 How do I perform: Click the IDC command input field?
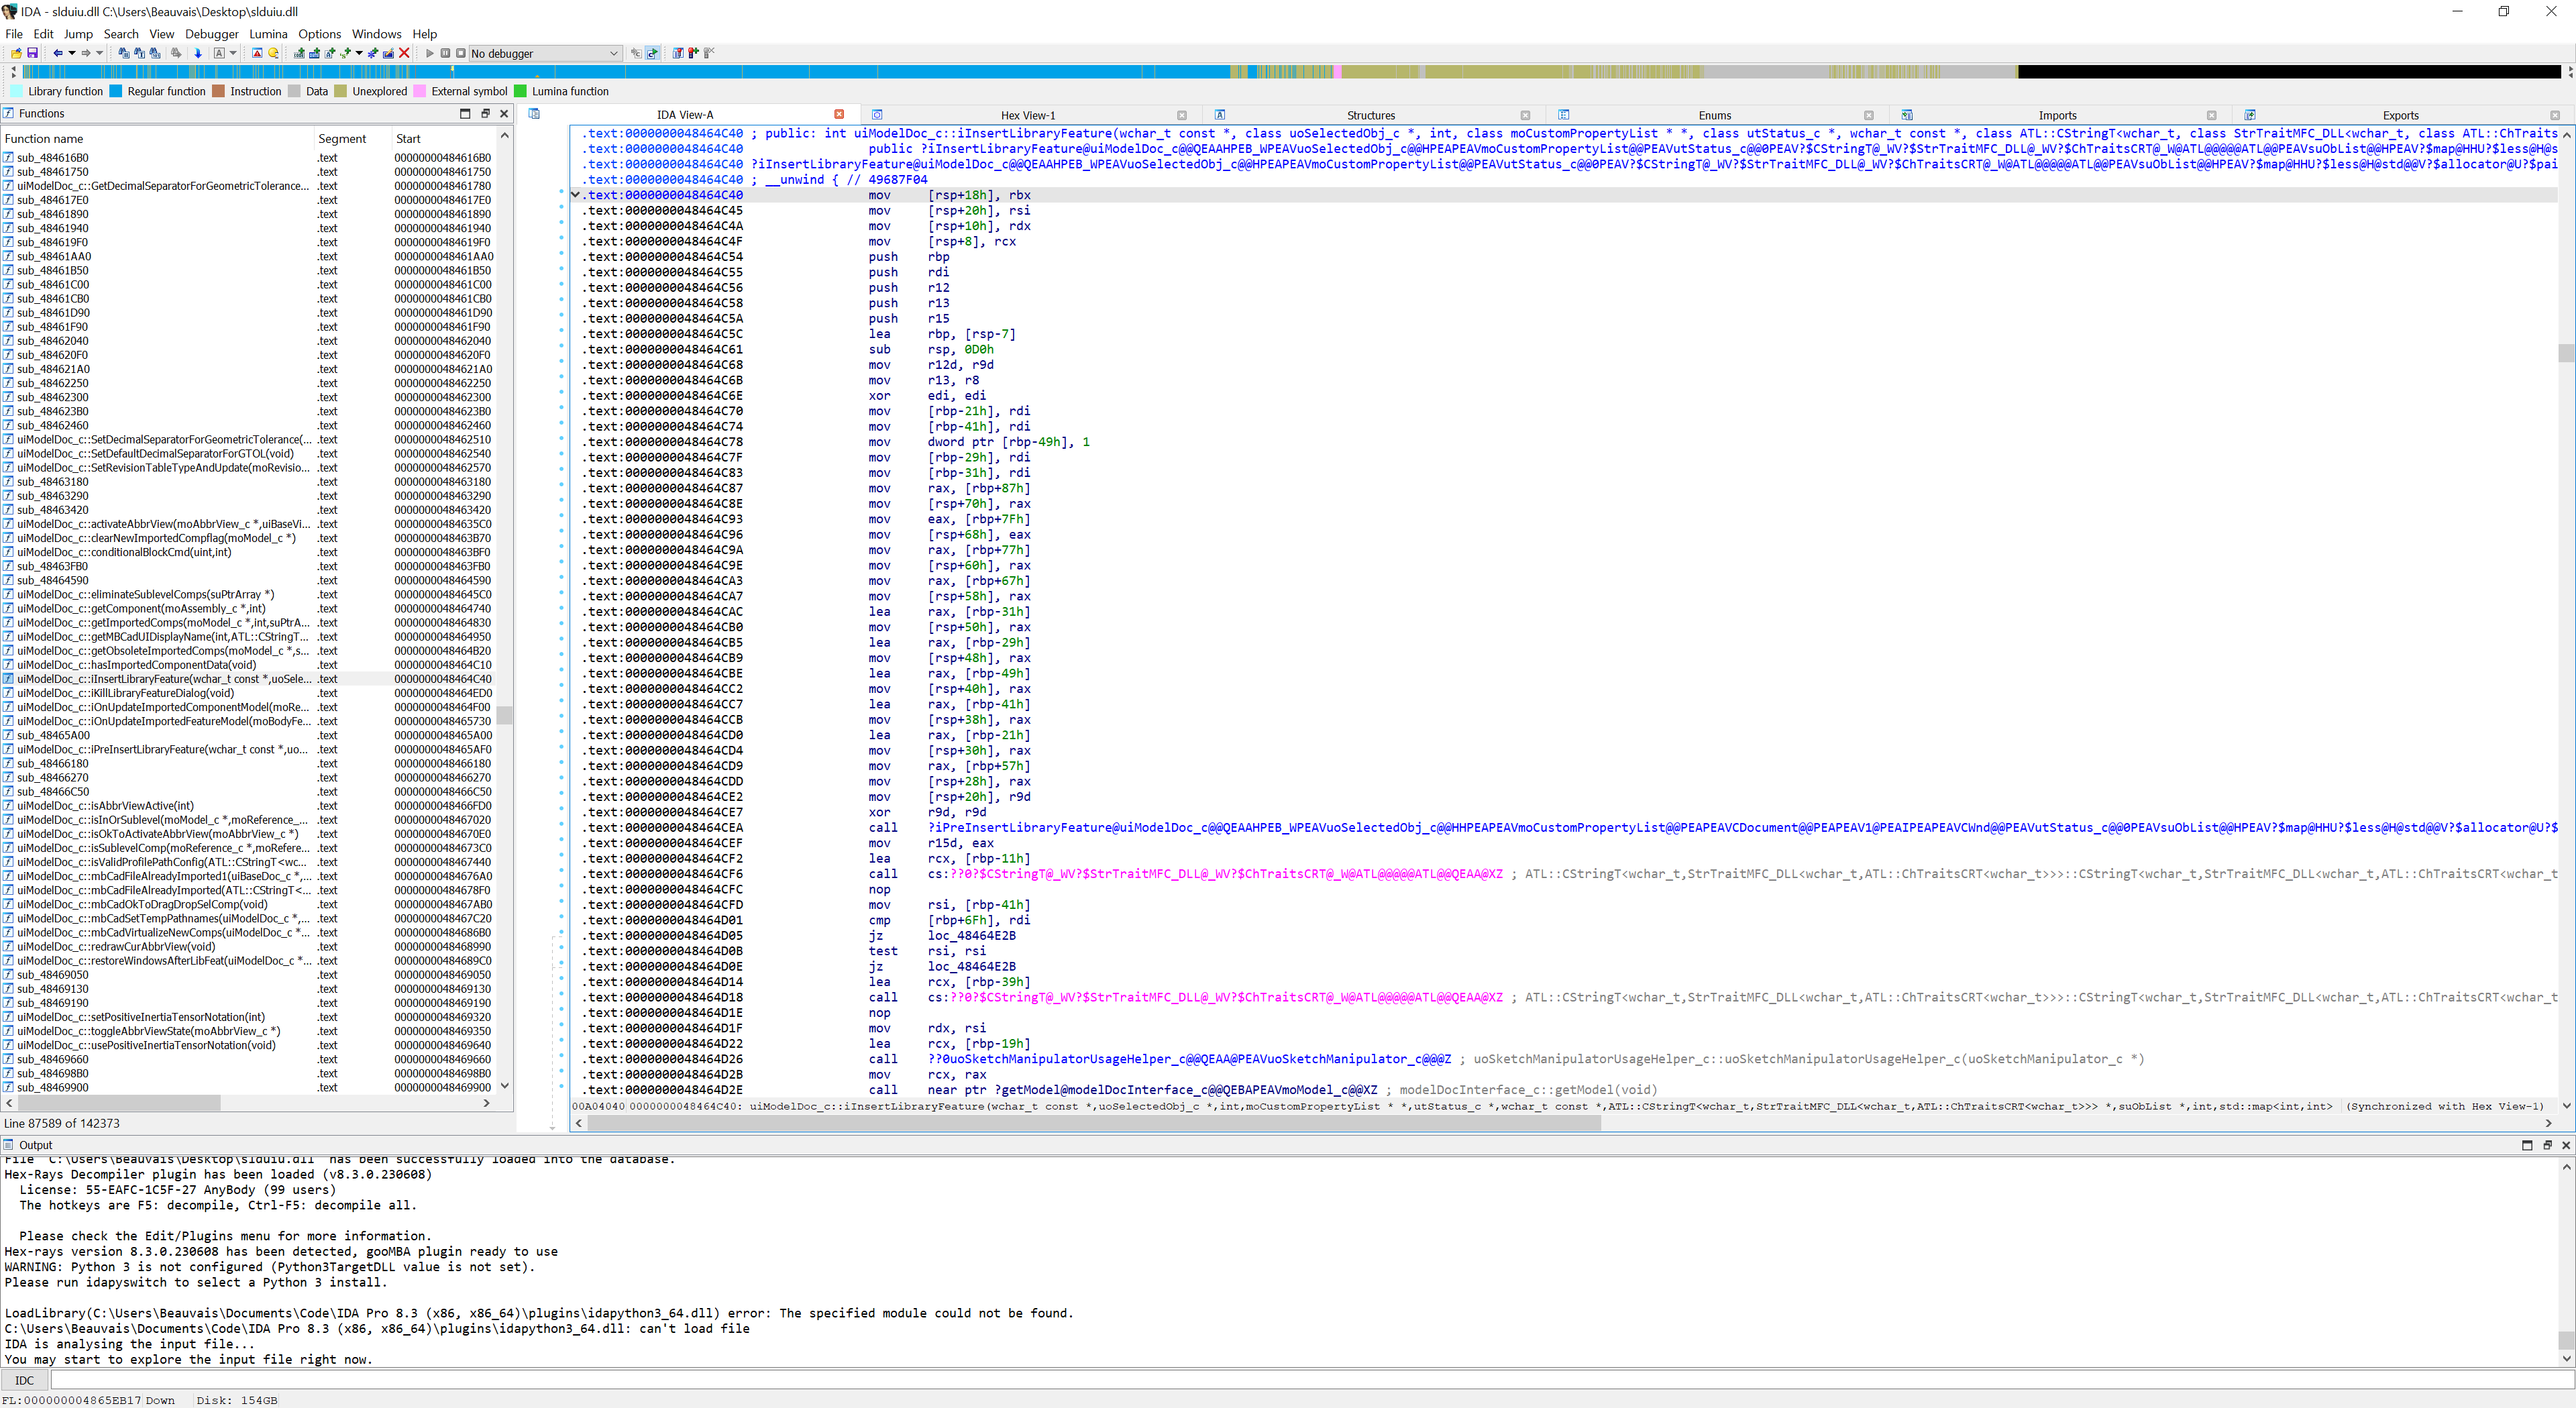click(1300, 1380)
